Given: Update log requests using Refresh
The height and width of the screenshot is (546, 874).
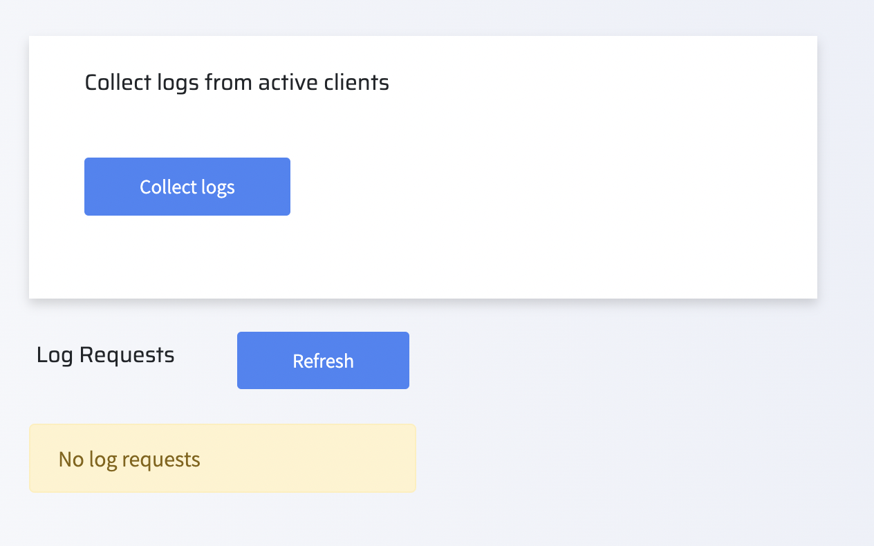Looking at the screenshot, I should pos(323,361).
